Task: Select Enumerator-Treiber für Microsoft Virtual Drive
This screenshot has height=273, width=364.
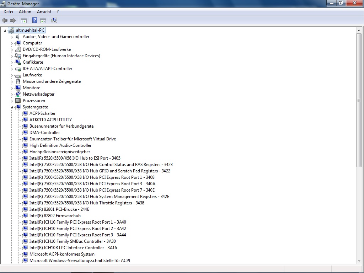Action: pos(73,139)
